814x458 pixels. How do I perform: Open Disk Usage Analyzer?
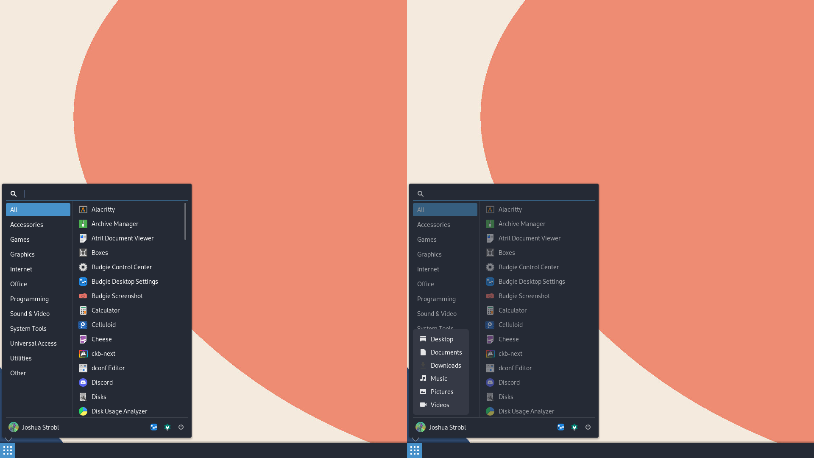tap(119, 411)
